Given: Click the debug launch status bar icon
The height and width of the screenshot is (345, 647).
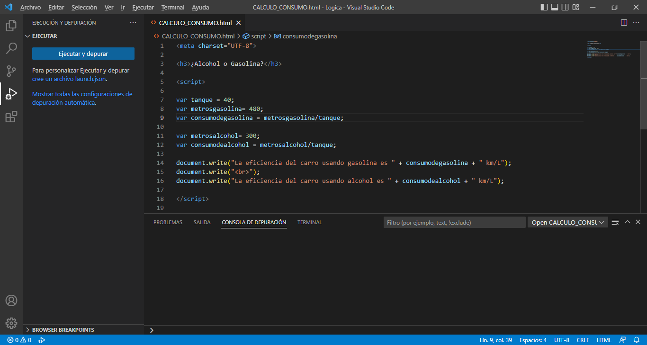Looking at the screenshot, I should [x=42, y=340].
